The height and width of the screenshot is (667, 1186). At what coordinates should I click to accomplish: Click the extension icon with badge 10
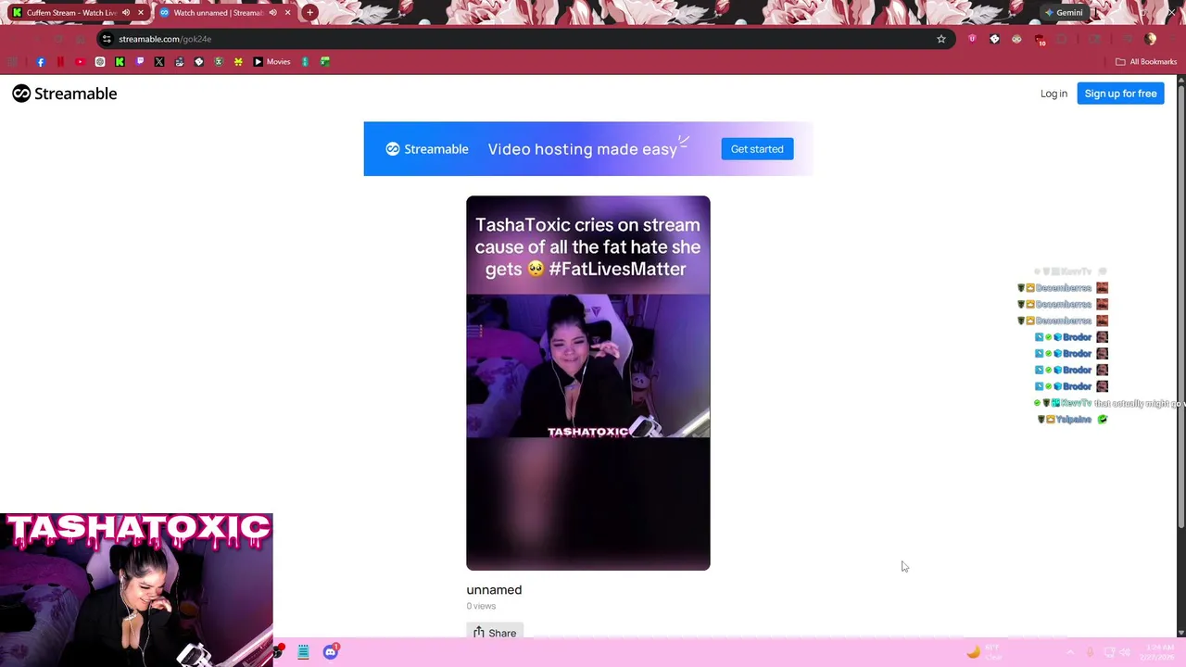click(1040, 40)
